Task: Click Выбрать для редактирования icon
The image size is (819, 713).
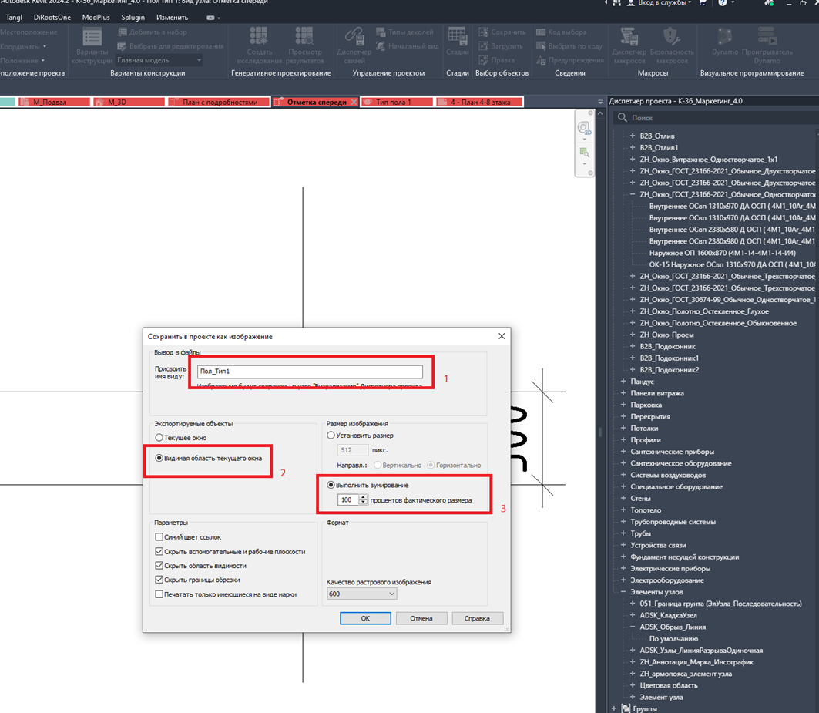Action: [123, 46]
